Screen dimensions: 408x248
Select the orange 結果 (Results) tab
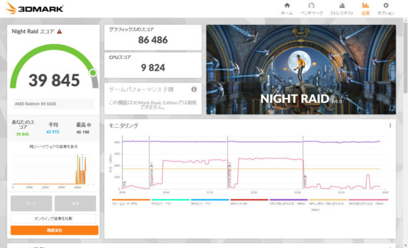365,9
